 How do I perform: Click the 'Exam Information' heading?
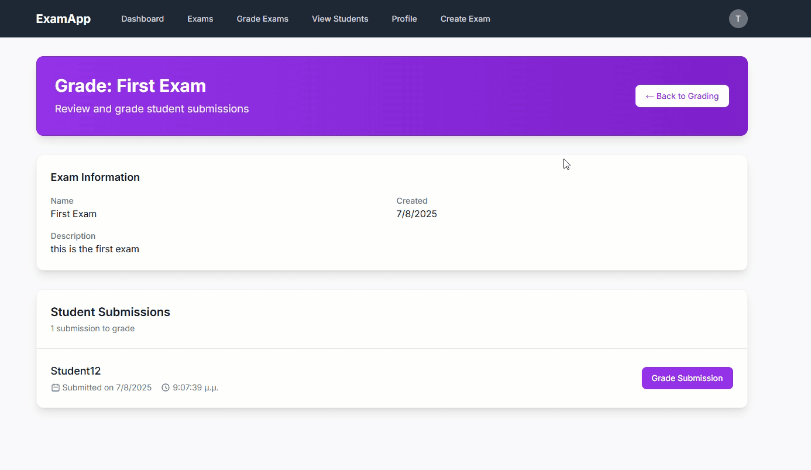coord(95,177)
